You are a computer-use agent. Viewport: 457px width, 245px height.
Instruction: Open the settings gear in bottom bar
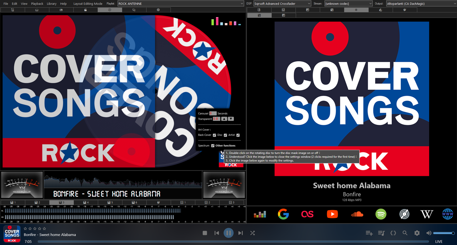click(417, 233)
